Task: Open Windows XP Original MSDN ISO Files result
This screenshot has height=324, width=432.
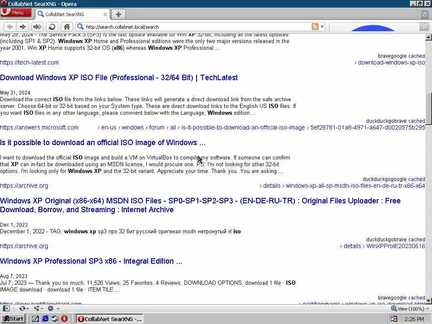Action: 200,205
